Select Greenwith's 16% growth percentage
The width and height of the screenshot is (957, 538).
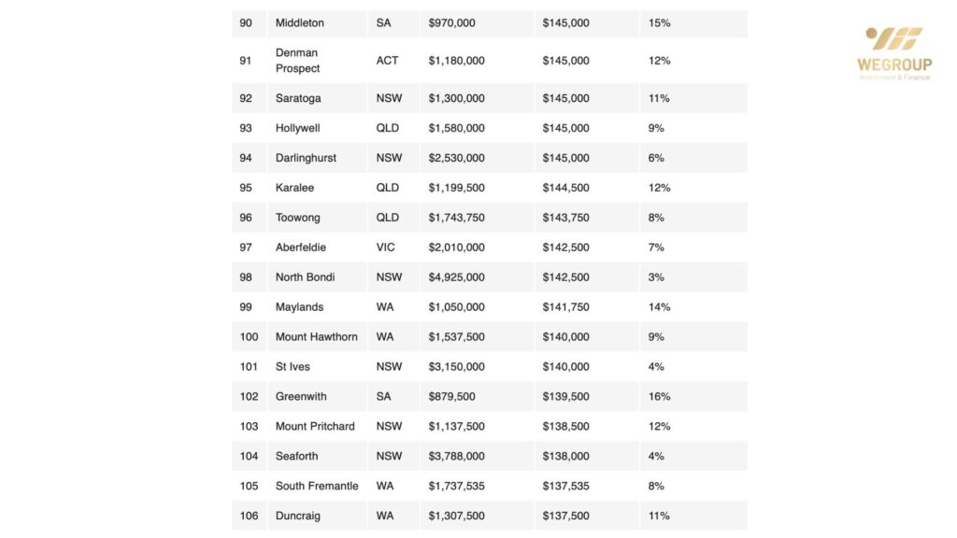pyautogui.click(x=659, y=397)
